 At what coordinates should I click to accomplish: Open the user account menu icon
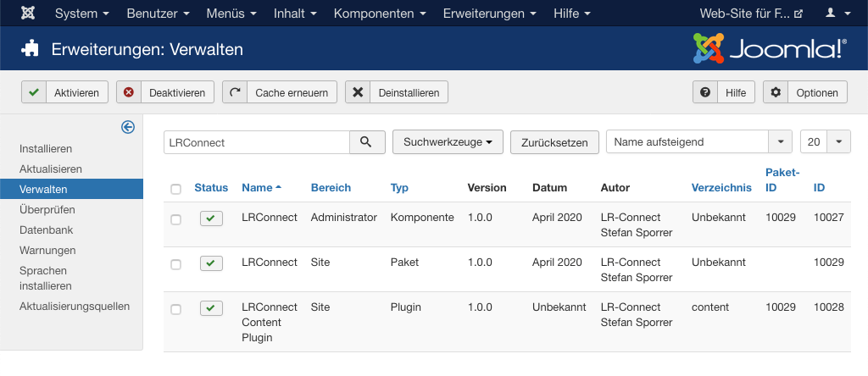[838, 14]
